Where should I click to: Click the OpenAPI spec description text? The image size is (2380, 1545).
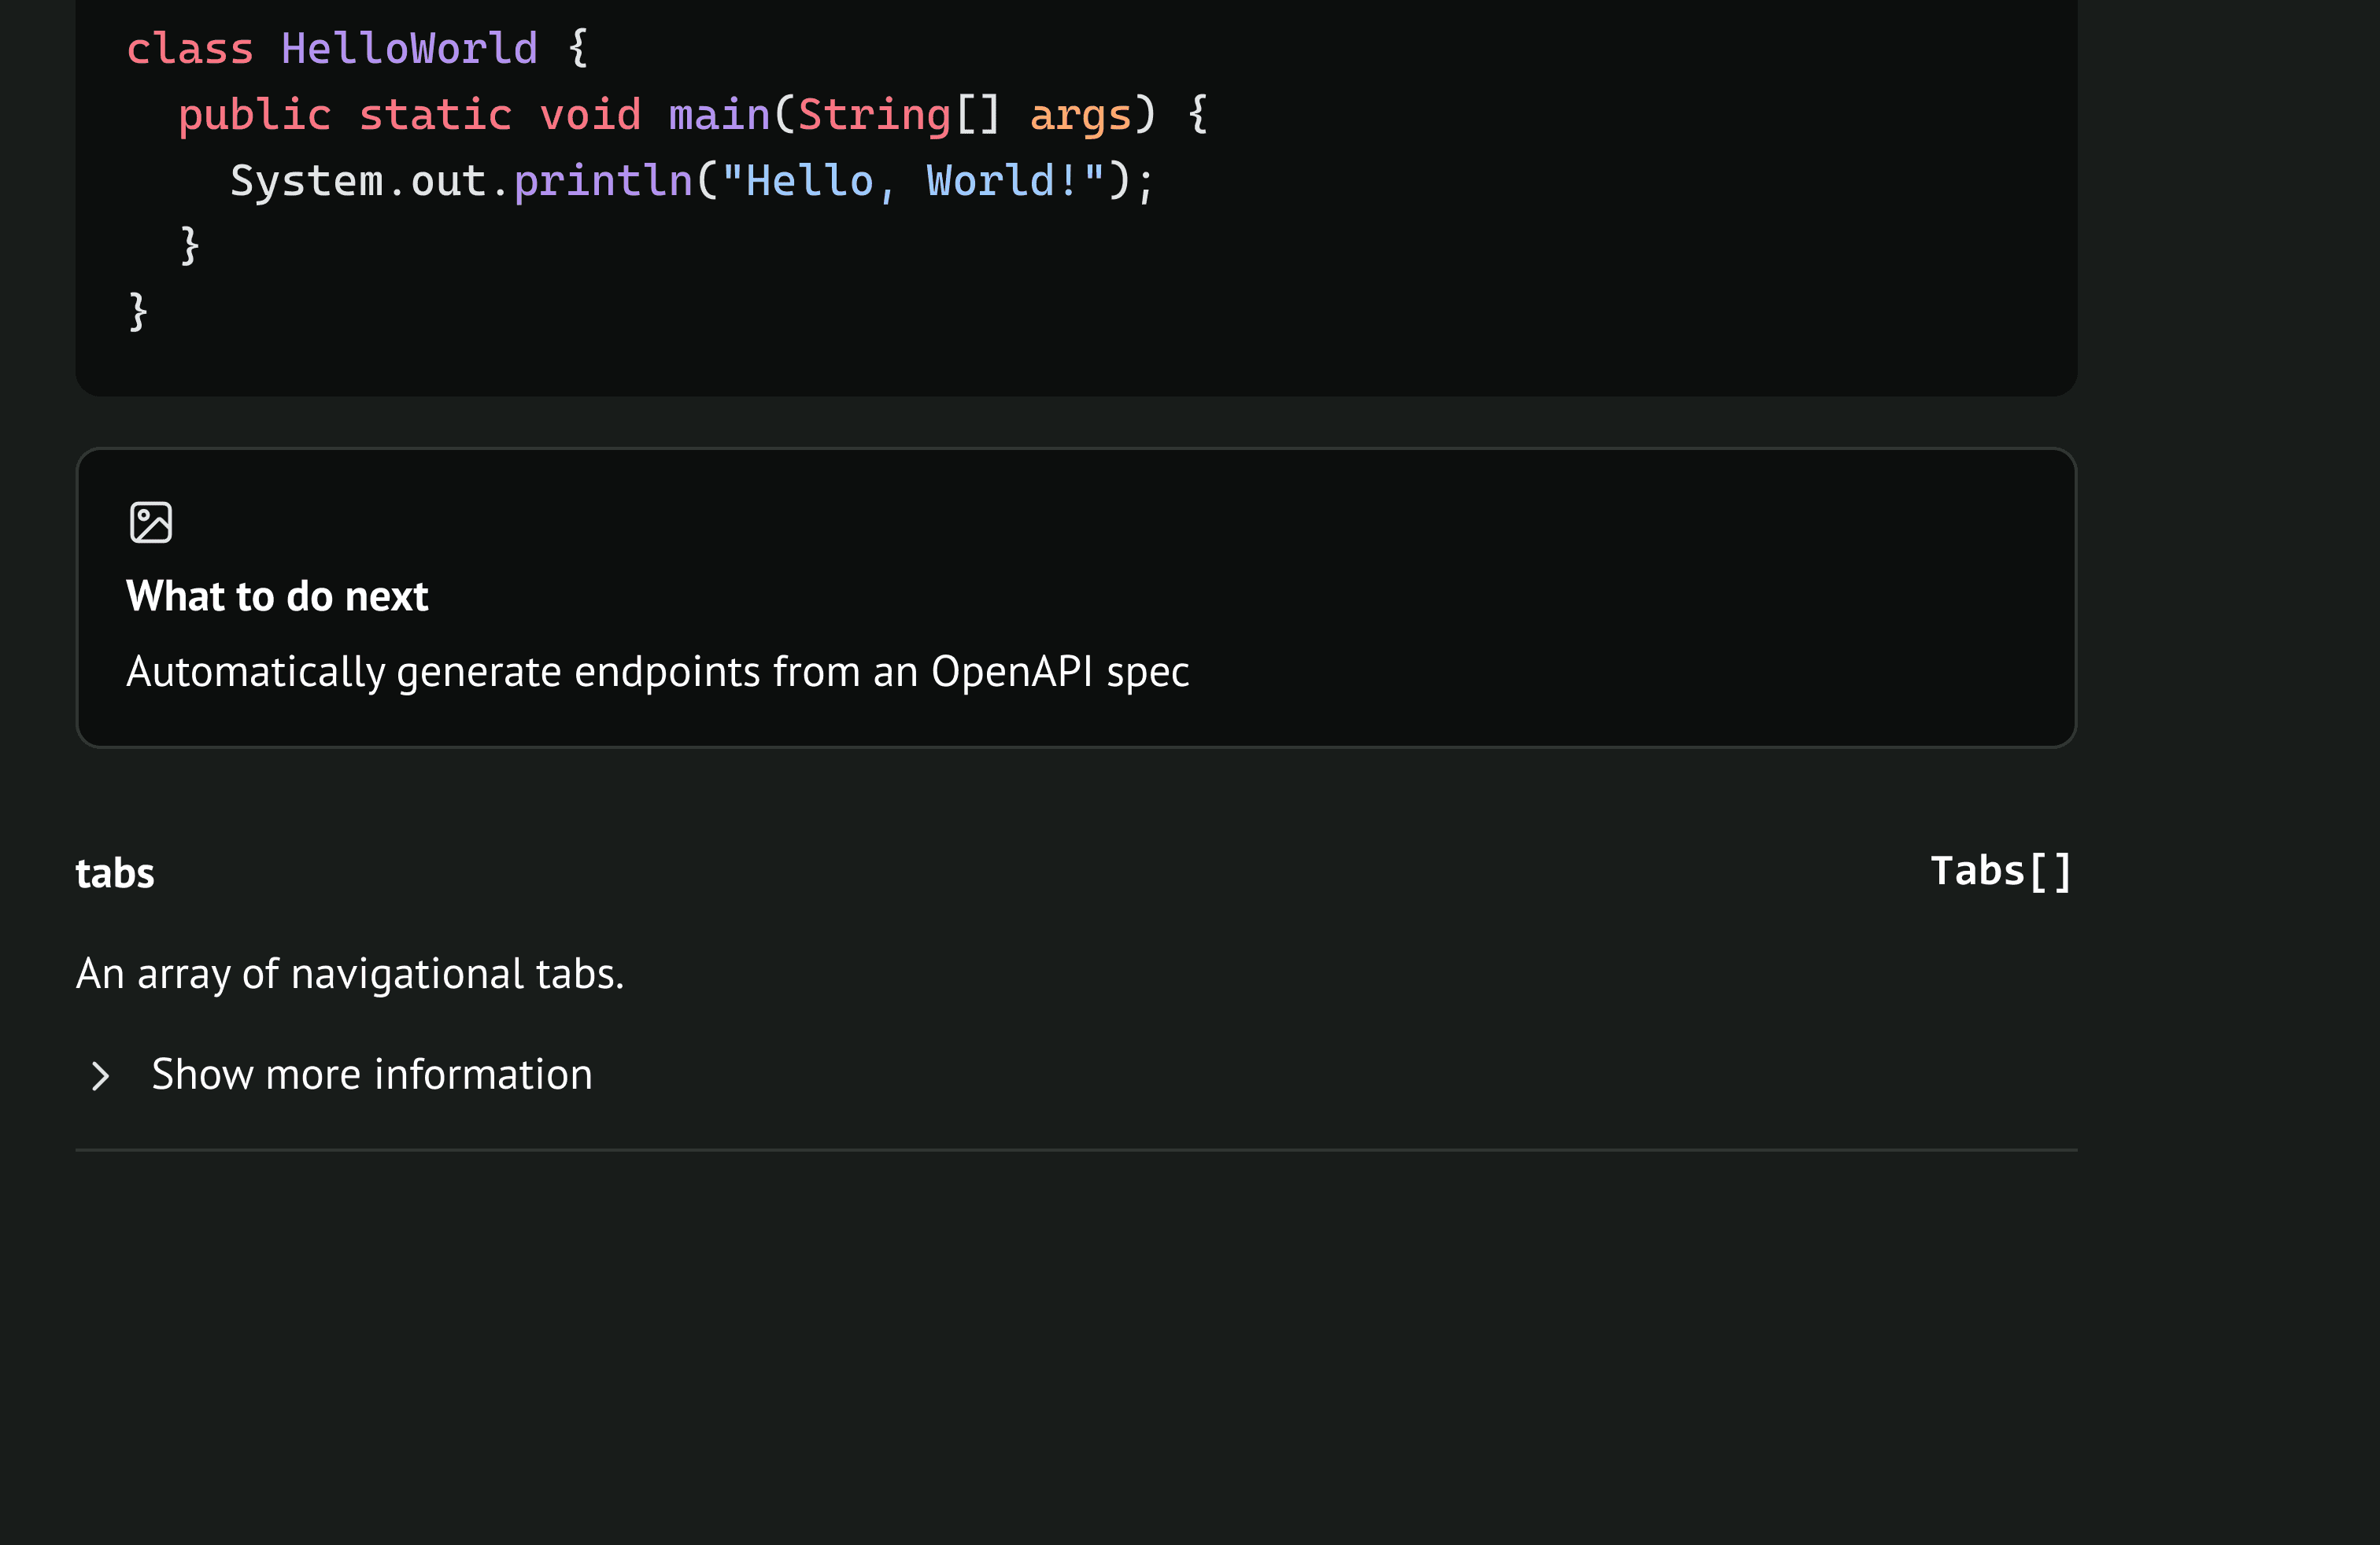[657, 672]
